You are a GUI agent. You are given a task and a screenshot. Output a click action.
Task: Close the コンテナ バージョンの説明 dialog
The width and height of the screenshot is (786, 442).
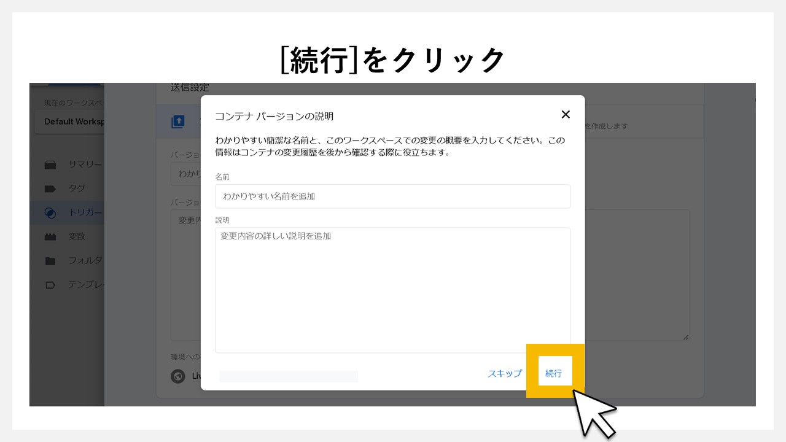(566, 114)
